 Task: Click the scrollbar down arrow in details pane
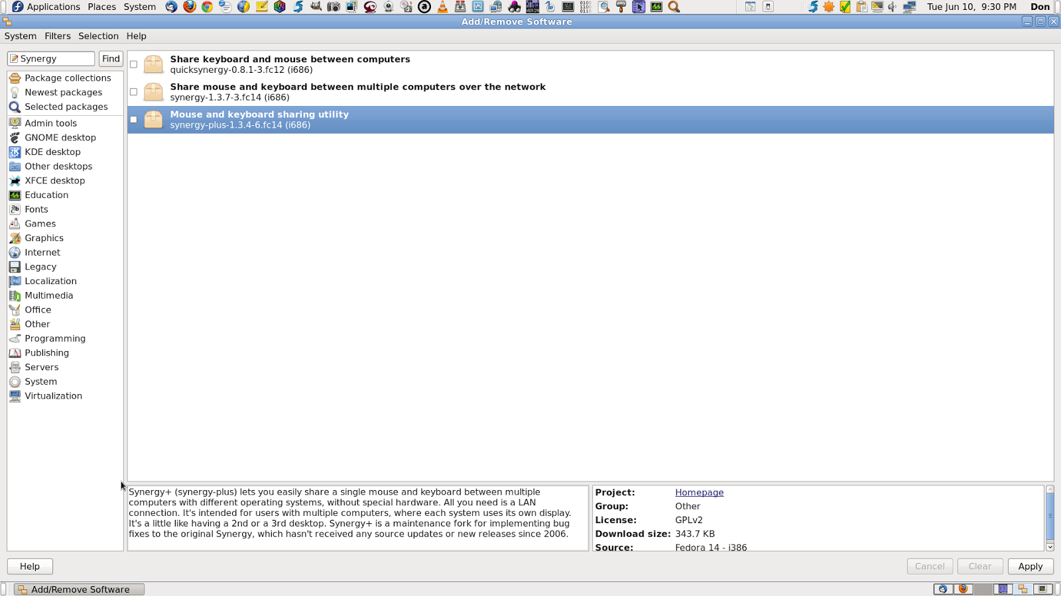click(x=1050, y=547)
